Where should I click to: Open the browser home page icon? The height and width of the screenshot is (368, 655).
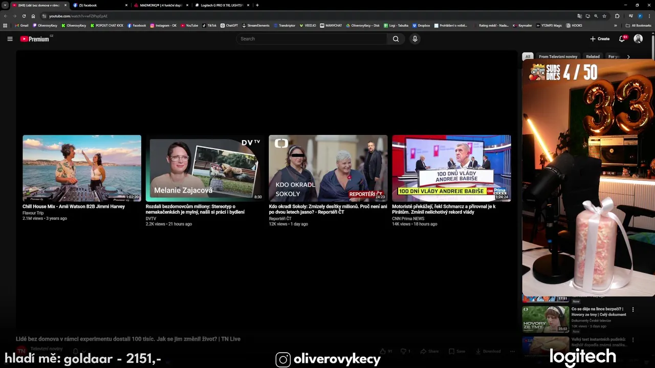coord(33,16)
